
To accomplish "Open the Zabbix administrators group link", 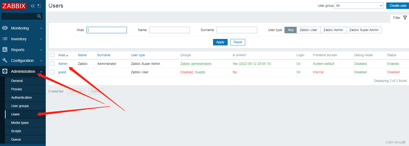I will coord(196,64).
